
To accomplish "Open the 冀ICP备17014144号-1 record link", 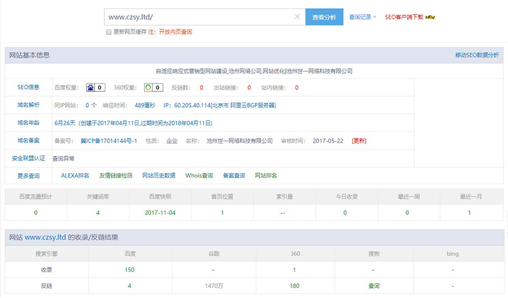I will click(x=109, y=141).
